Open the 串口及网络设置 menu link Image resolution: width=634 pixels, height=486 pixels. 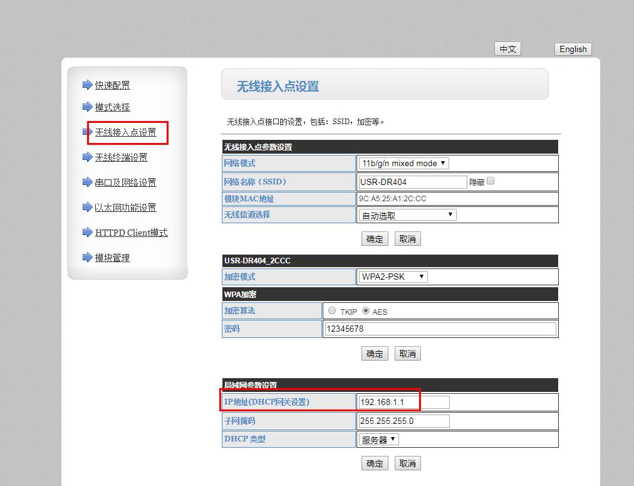pyautogui.click(x=125, y=182)
